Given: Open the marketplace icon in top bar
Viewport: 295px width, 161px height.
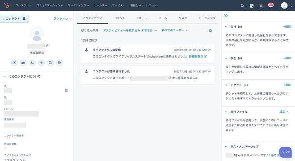Looking at the screenshot, I should tap(252, 6).
